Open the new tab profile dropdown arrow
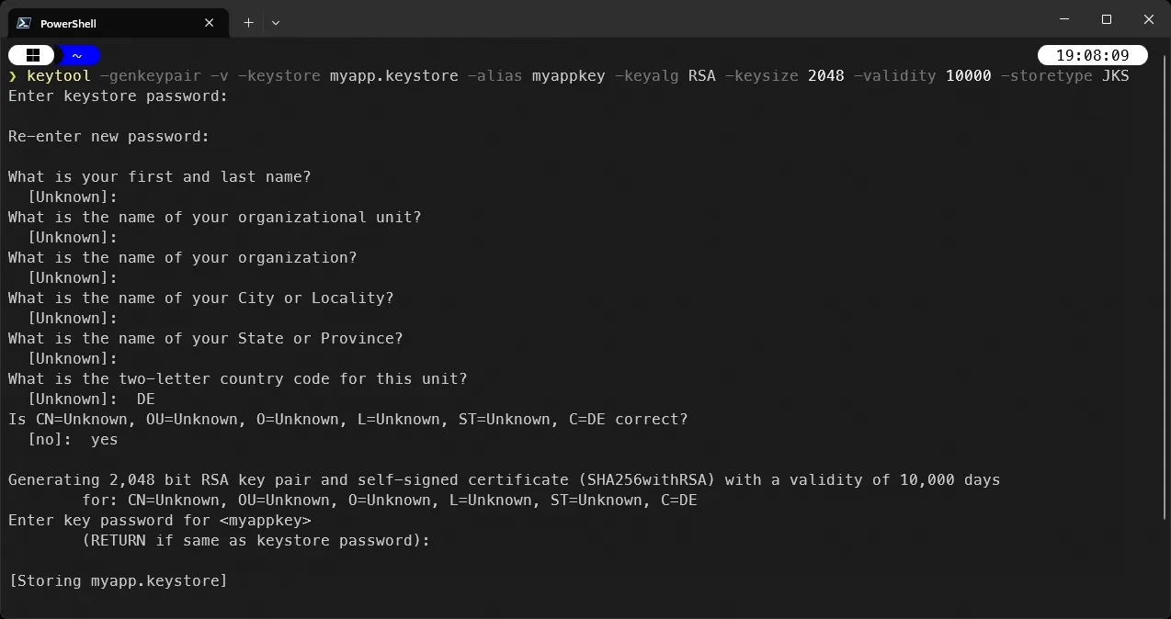 (x=276, y=23)
